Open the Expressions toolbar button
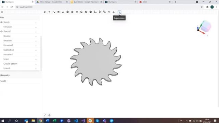Viewport: 219px width, 123px height. 119,12
